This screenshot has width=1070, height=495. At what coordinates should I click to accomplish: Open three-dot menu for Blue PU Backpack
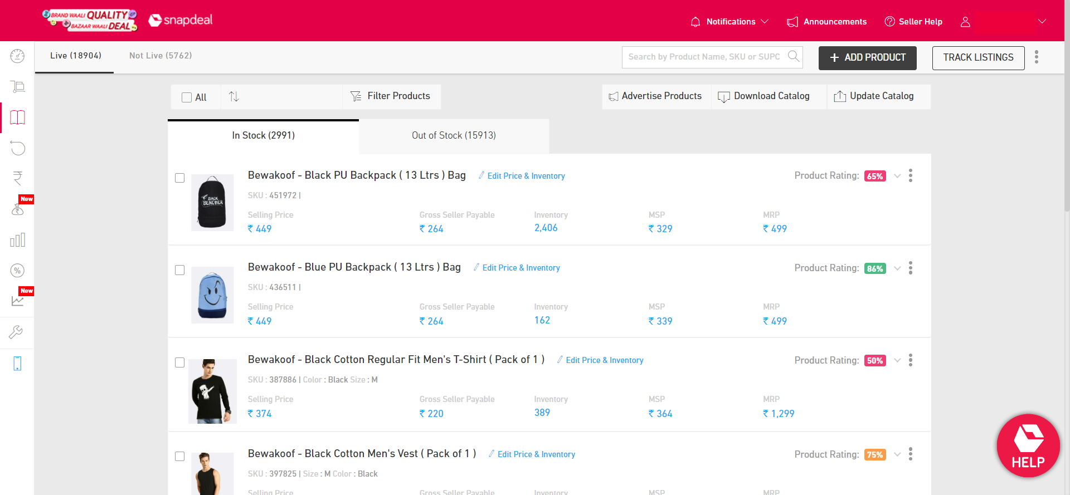[911, 268]
